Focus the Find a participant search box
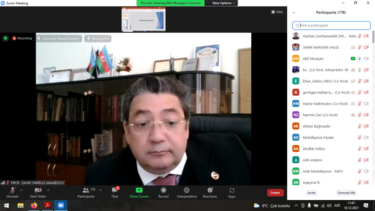375x211 pixels. point(331,25)
